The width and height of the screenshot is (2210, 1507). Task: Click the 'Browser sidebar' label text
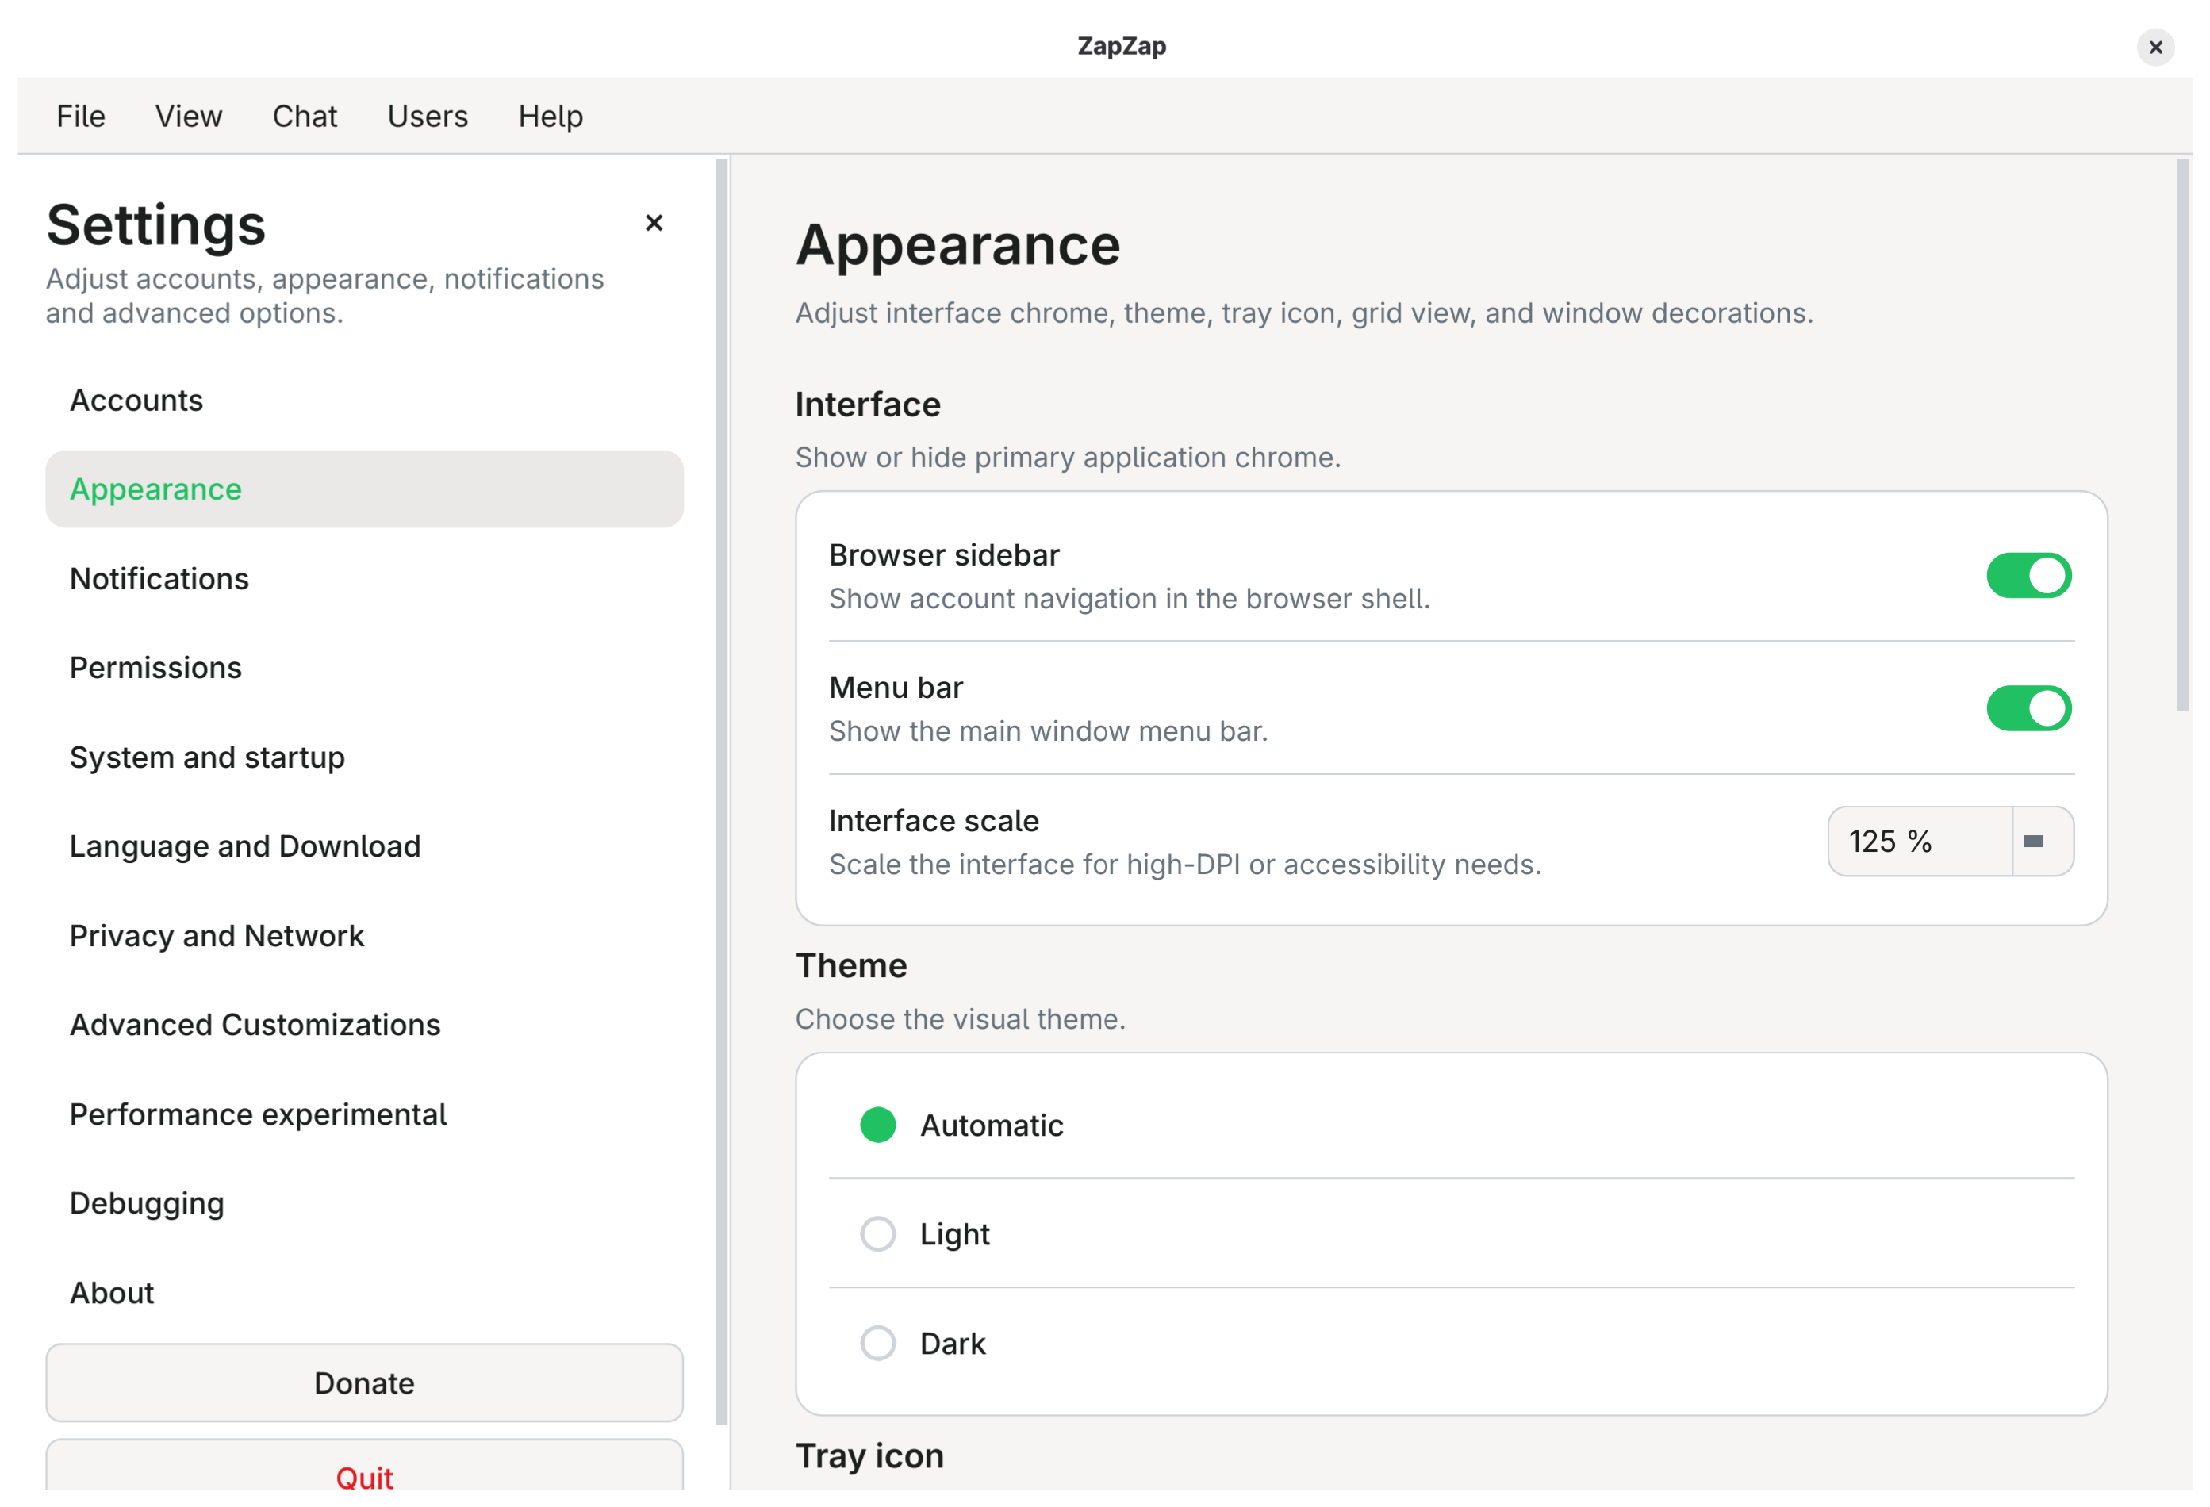click(x=943, y=555)
